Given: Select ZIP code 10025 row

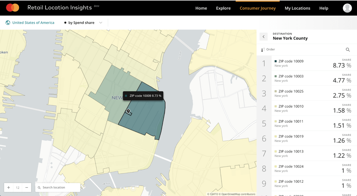Looking at the screenshot, I should [x=307, y=93].
